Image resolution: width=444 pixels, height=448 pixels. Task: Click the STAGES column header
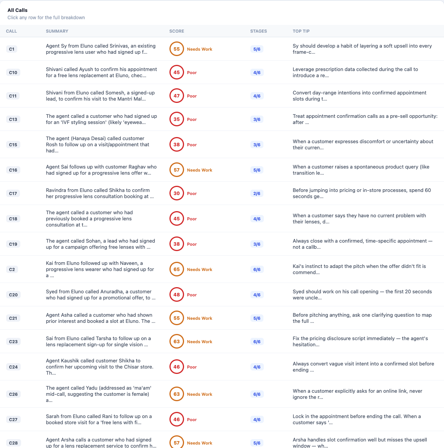pos(258,31)
